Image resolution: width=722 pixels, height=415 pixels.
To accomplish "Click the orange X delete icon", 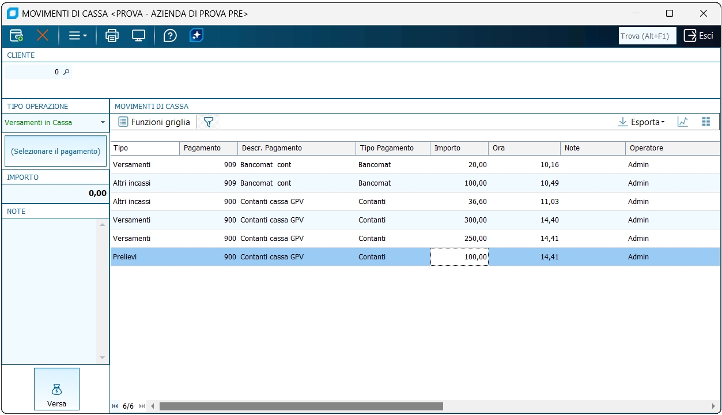I will [x=43, y=36].
